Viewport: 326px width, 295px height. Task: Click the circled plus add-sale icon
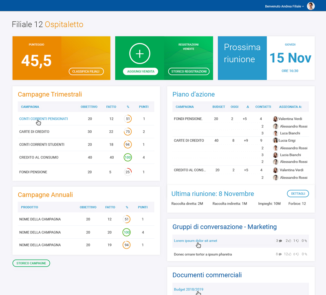coord(139,54)
